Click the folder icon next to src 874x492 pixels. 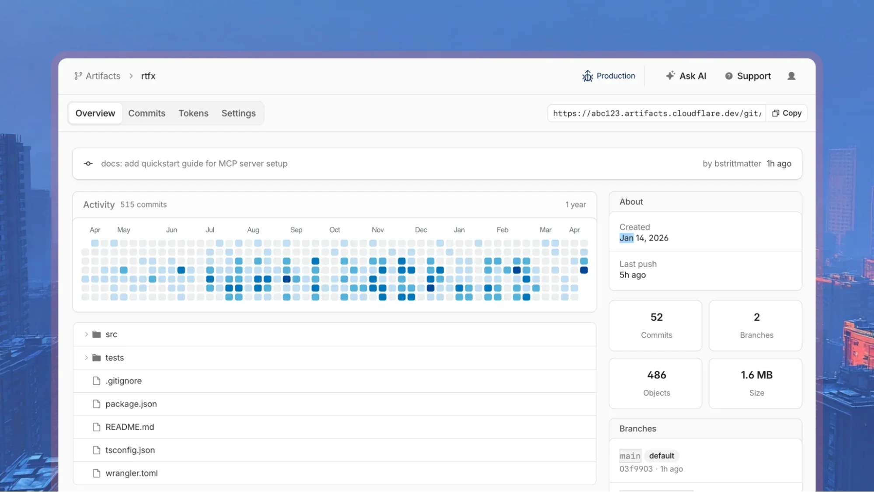click(x=96, y=334)
